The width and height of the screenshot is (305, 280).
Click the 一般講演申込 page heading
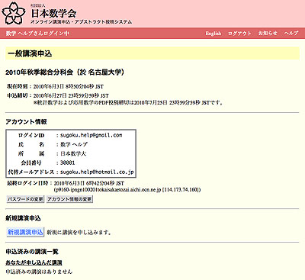pyautogui.click(x=30, y=53)
